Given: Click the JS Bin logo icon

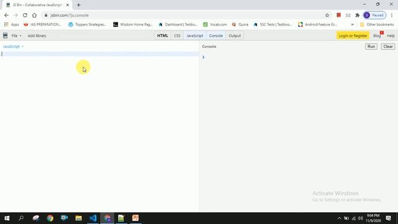Looking at the screenshot, I should 6,35.
